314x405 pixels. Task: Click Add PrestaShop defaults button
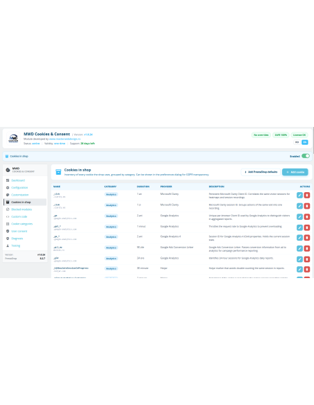(x=261, y=172)
